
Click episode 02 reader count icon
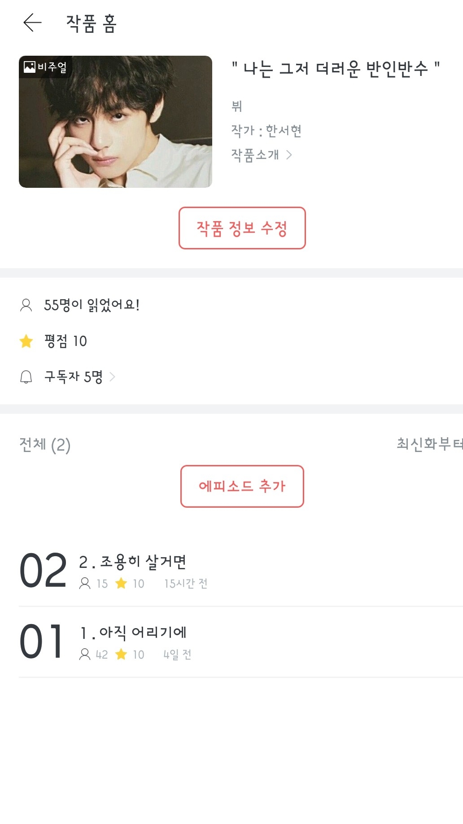click(x=85, y=583)
